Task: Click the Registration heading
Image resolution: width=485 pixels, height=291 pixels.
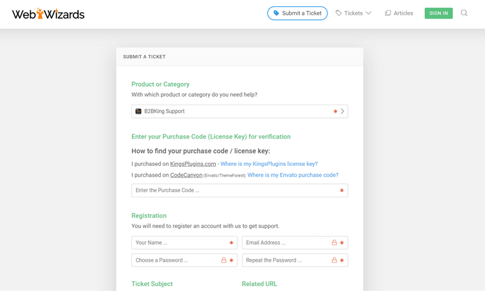Action: click(149, 216)
